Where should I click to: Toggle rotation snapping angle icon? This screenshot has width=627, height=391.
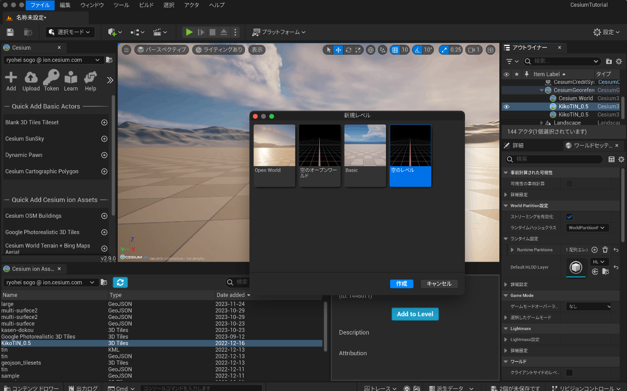(x=417, y=50)
